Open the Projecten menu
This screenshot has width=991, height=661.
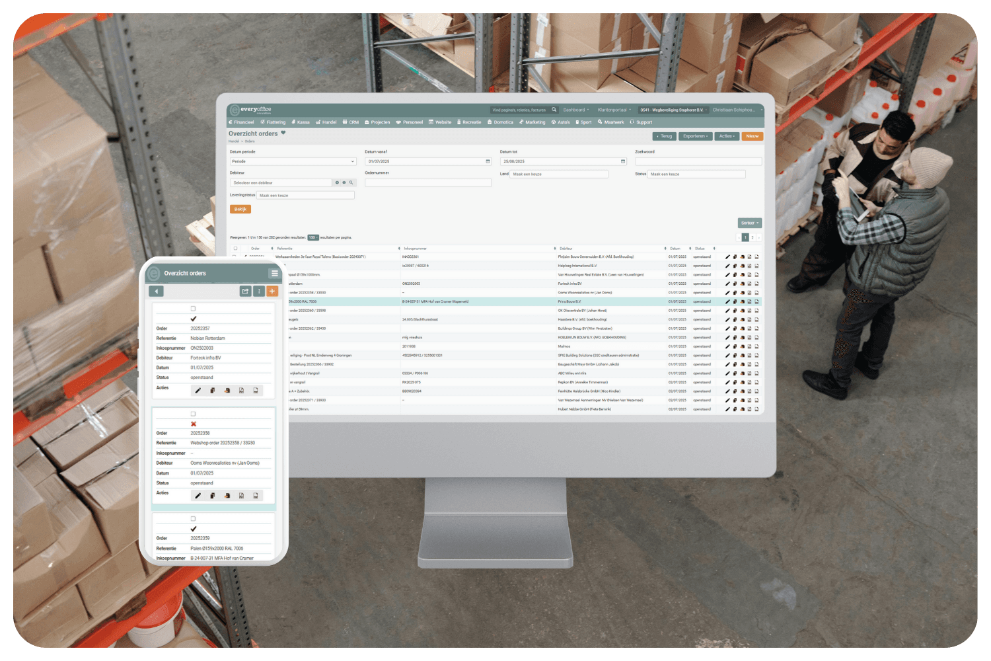(377, 122)
